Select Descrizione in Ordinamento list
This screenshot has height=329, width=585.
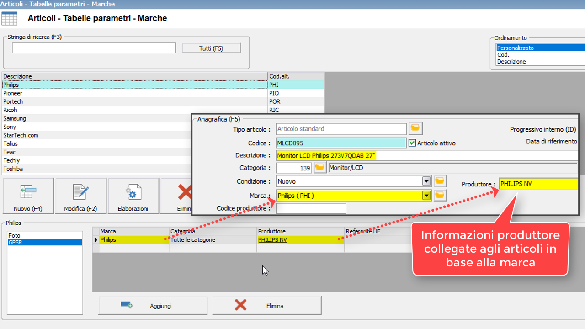click(540, 62)
